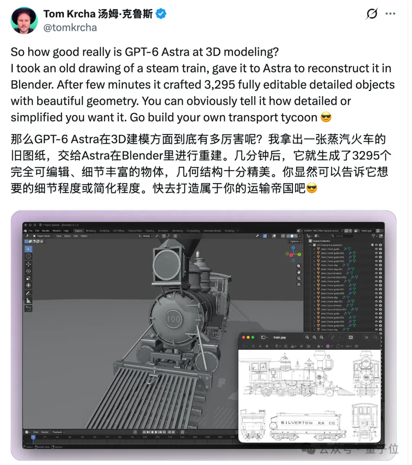The height and width of the screenshot is (465, 412).
Task: Uncheck the 01 Frames & suspension collection checkbox
Action: [372, 245]
